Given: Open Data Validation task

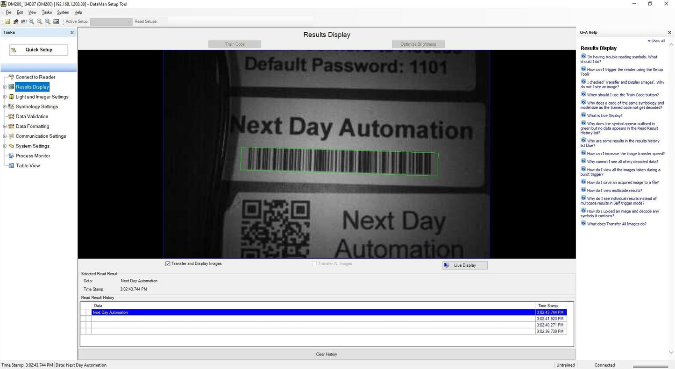Looking at the screenshot, I should pos(32,117).
